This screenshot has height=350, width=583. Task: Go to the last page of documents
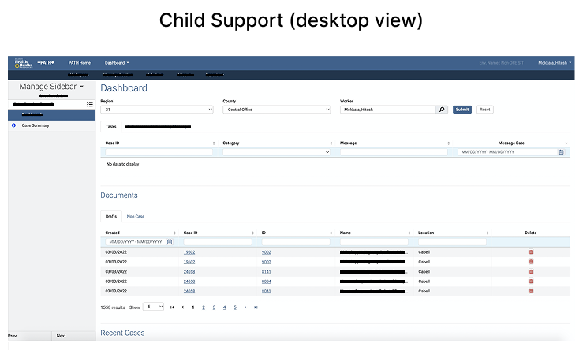pos(256,307)
